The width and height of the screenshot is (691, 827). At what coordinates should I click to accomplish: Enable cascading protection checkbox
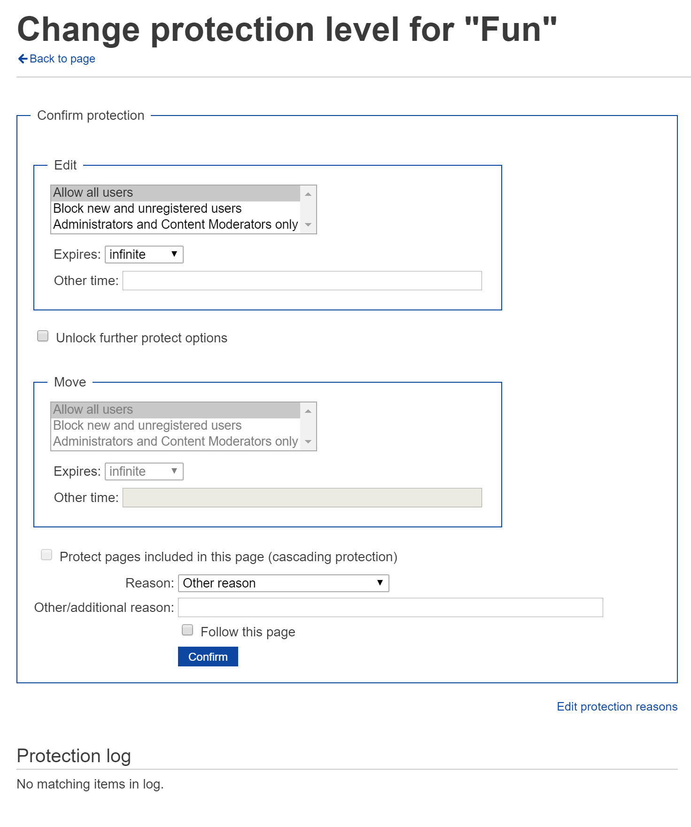click(x=47, y=555)
